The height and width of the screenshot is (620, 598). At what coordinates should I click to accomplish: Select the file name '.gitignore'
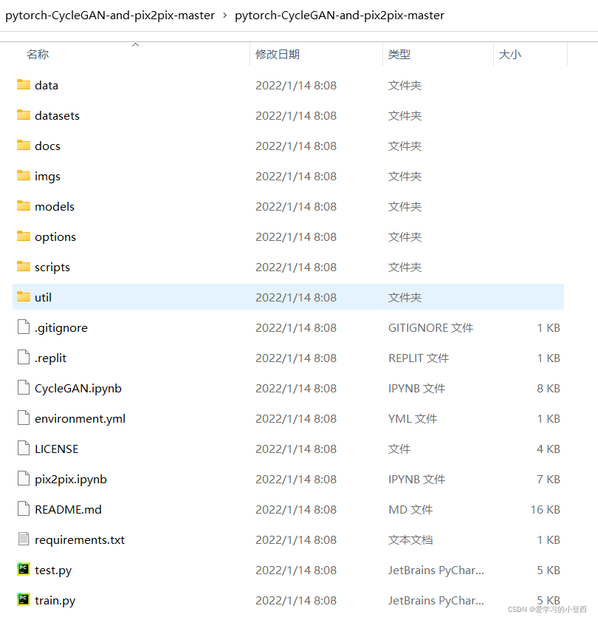click(61, 328)
